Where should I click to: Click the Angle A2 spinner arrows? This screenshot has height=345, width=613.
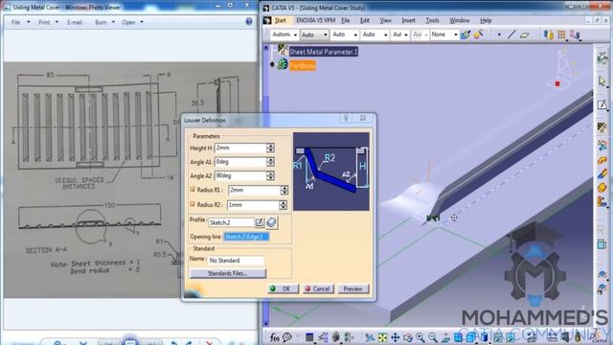(x=270, y=176)
